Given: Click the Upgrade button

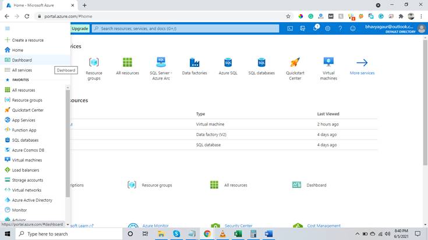Looking at the screenshot, I should 80,28.
